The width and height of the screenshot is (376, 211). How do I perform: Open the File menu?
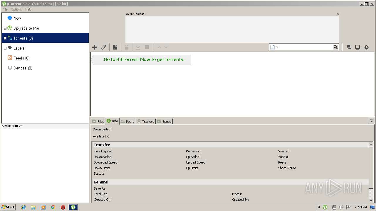click(x=5, y=9)
